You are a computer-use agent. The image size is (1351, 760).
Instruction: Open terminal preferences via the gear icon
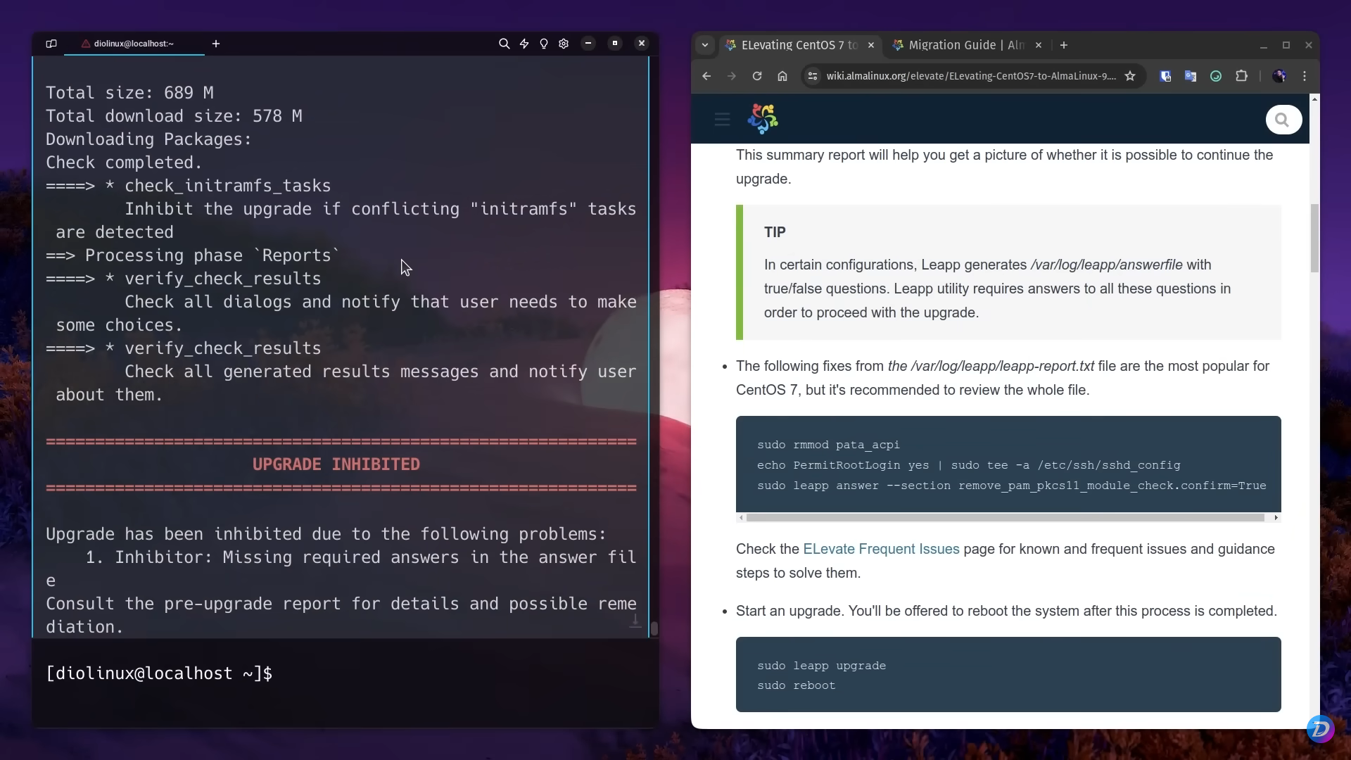coord(564,43)
